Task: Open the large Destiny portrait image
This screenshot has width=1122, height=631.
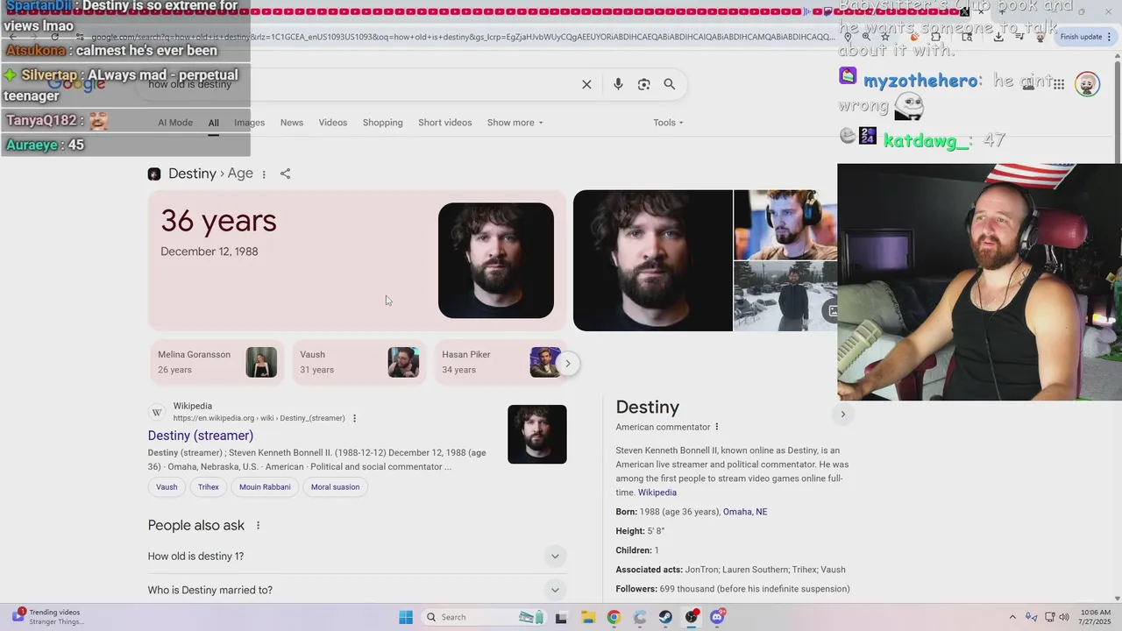Action: point(653,260)
